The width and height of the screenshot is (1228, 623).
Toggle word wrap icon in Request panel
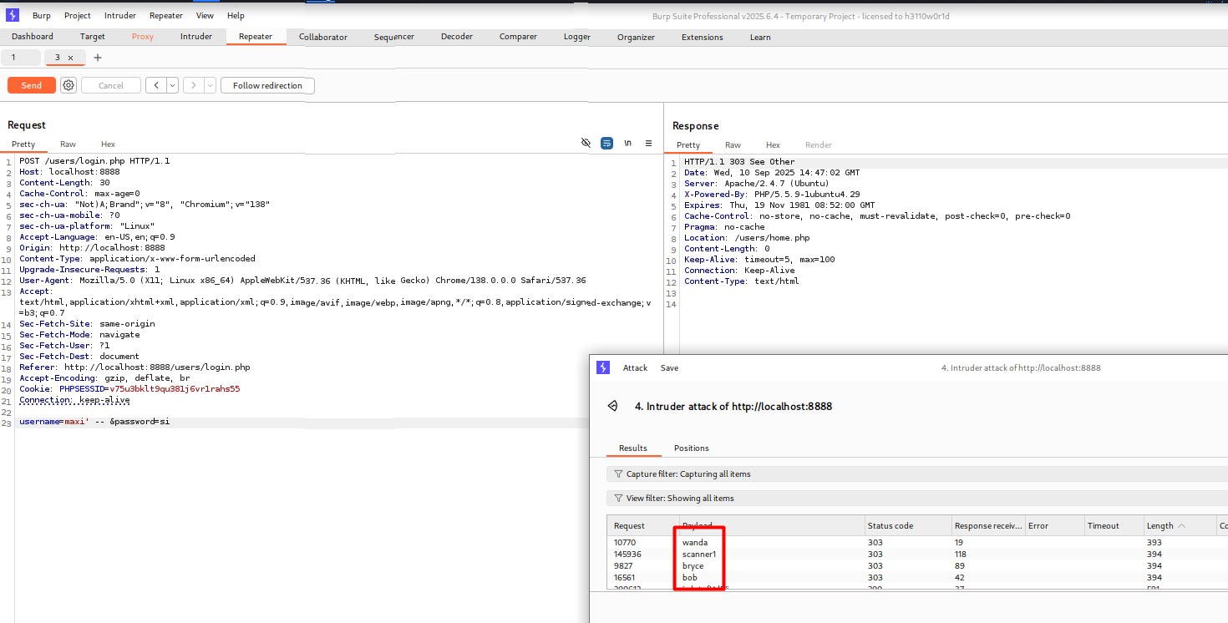(606, 143)
